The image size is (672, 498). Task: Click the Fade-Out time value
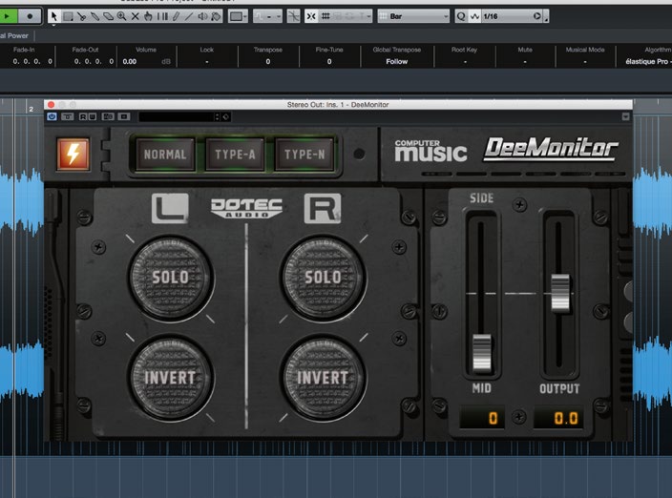point(94,62)
